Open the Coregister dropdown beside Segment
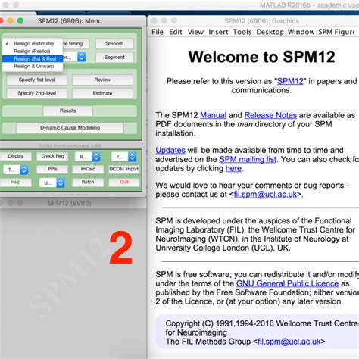This screenshot has height=359, width=359. point(75,57)
